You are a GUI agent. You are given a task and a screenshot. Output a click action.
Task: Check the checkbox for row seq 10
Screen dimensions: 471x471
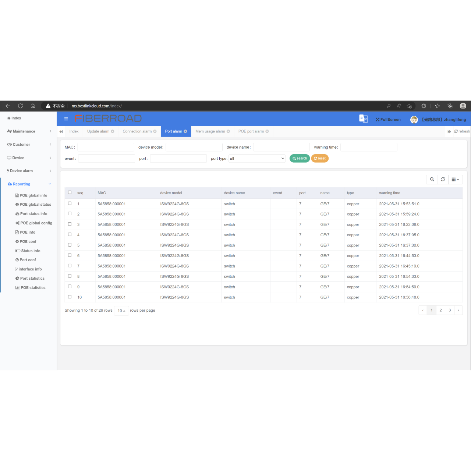tap(70, 297)
